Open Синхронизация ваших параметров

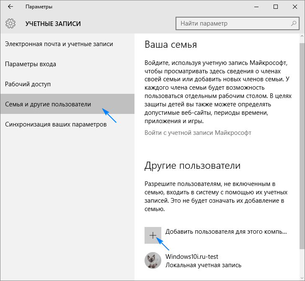(56, 124)
